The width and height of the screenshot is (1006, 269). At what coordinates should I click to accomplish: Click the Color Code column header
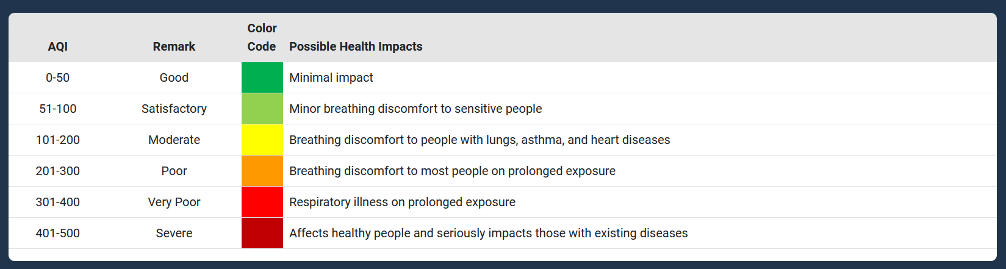[x=262, y=37]
